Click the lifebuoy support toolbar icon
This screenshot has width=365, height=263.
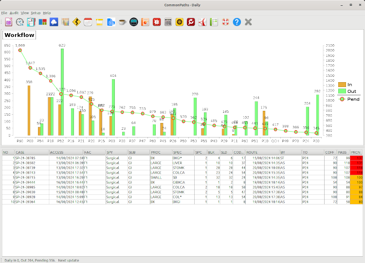click(x=225, y=22)
